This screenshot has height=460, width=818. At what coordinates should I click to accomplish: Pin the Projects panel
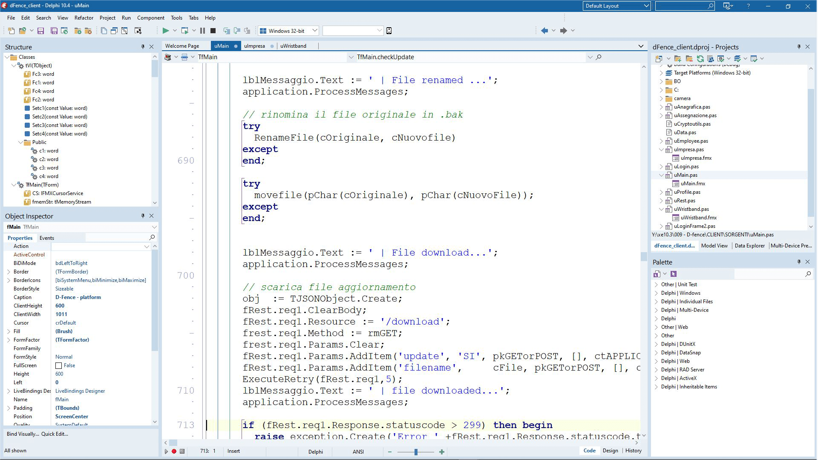[799, 47]
